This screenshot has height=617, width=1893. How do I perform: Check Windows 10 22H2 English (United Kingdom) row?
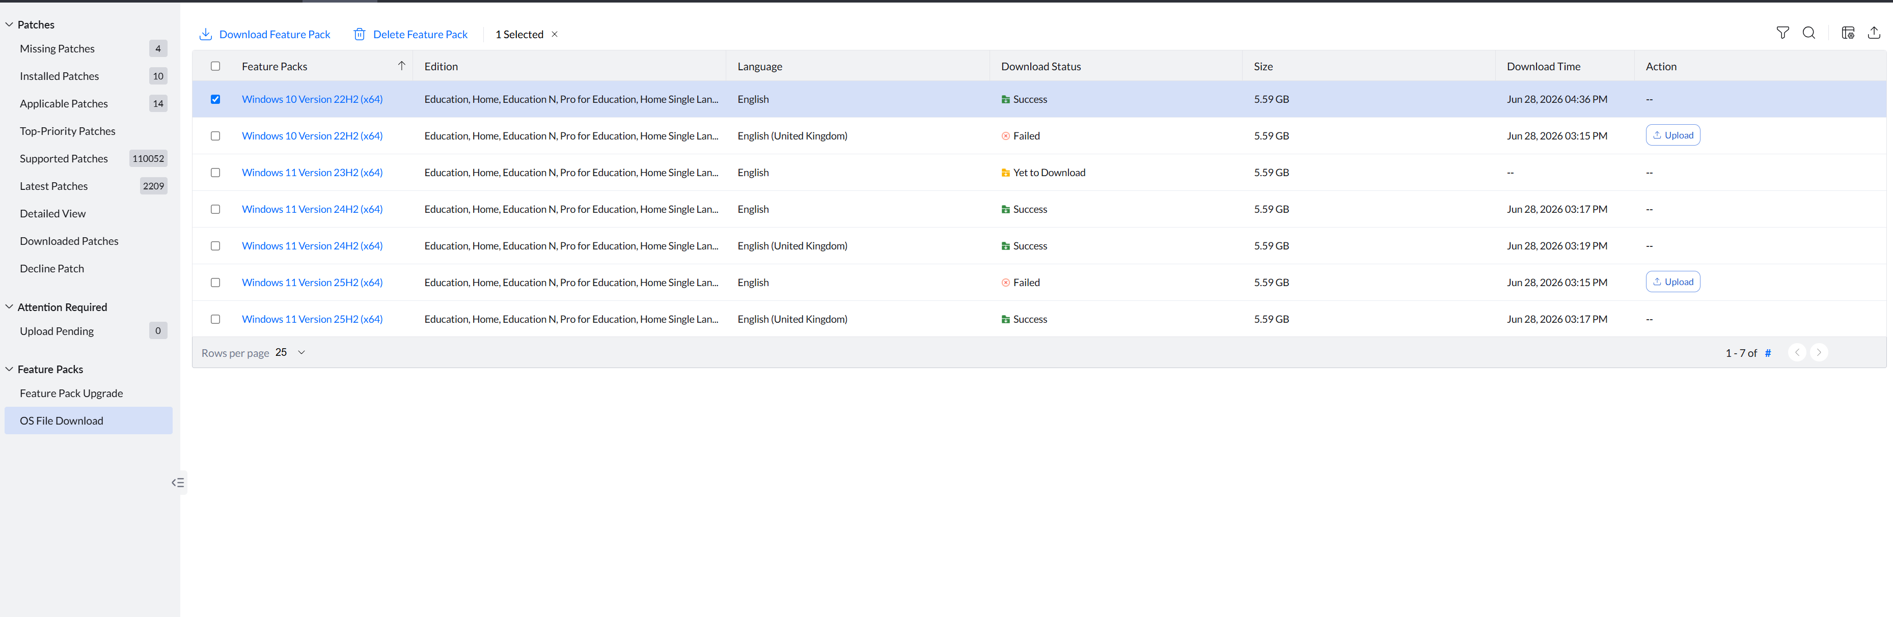(x=215, y=136)
